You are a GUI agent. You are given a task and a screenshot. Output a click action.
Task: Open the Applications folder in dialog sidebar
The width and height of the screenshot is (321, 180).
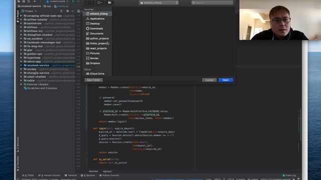(97, 18)
